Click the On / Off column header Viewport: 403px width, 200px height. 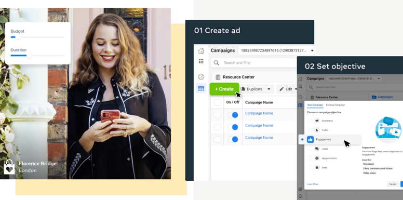(233, 102)
